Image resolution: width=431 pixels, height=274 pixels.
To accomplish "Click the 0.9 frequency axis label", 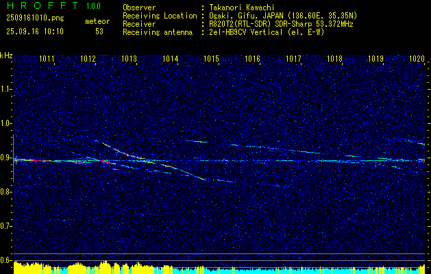I will [5, 158].
